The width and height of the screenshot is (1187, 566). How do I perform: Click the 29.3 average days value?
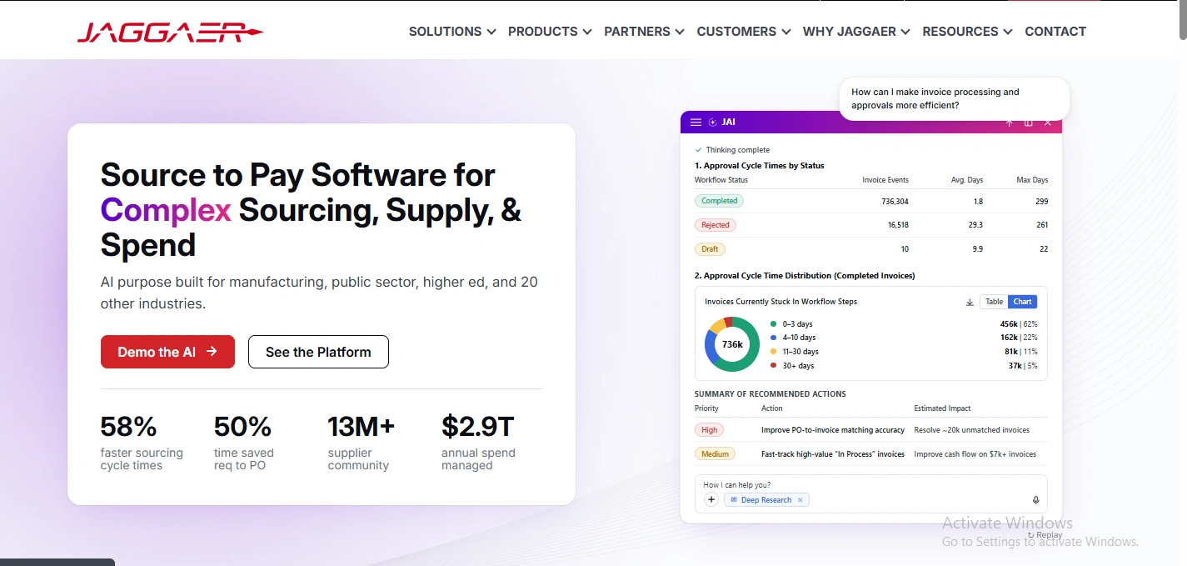tap(975, 225)
